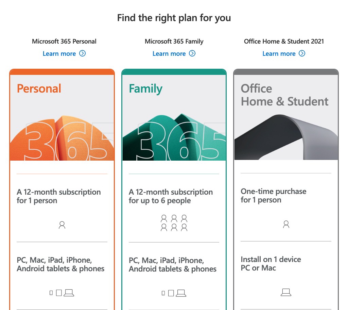Select the single person icon on the Personal card

[x=62, y=225]
